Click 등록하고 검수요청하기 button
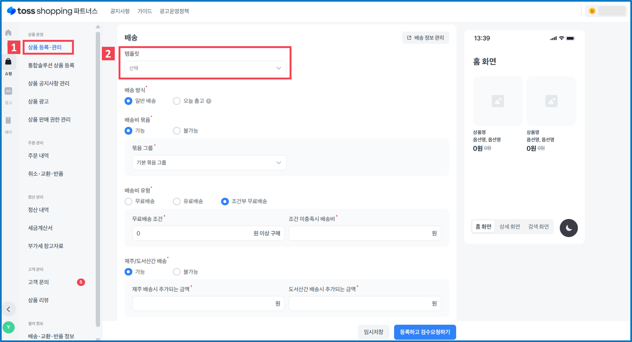The width and height of the screenshot is (632, 342). (425, 332)
